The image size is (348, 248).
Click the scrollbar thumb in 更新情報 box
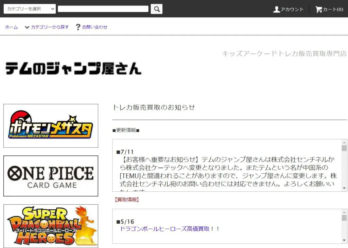pos(344,148)
